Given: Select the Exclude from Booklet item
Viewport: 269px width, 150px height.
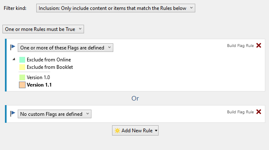Looking at the screenshot, I should (x=50, y=67).
